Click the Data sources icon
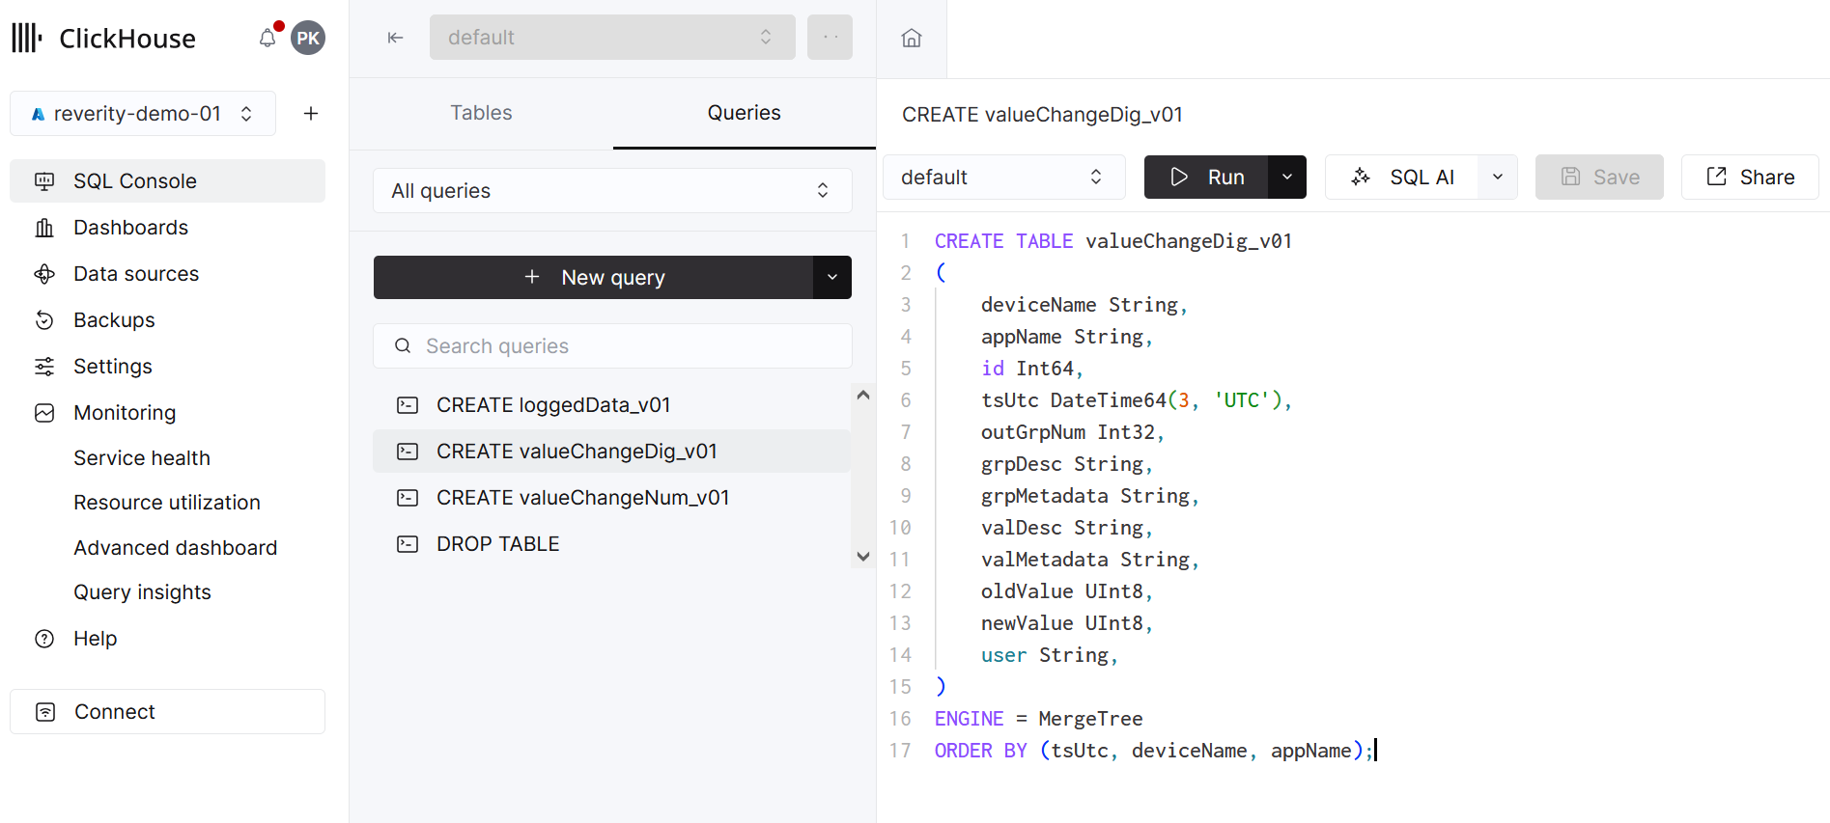The image size is (1830, 823). tap(44, 274)
